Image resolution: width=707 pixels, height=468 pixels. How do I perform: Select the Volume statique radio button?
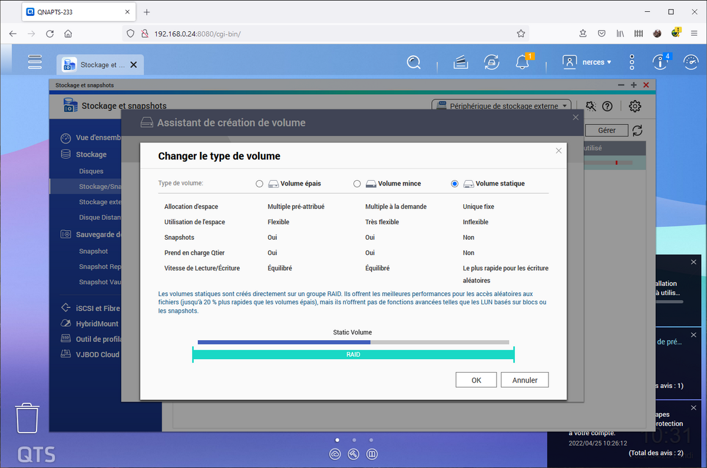click(454, 184)
